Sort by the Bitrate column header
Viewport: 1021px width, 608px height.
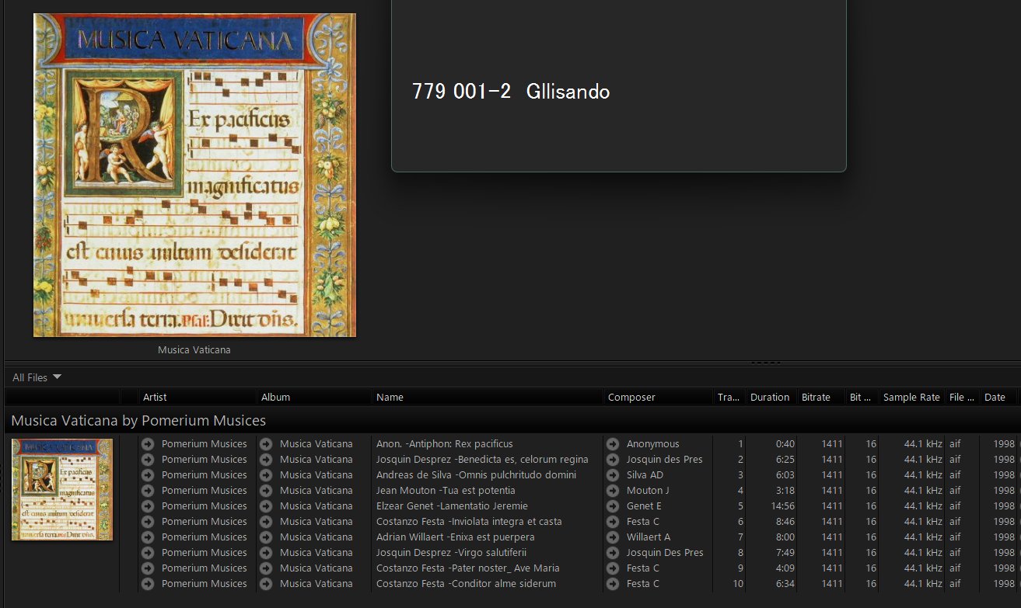821,397
